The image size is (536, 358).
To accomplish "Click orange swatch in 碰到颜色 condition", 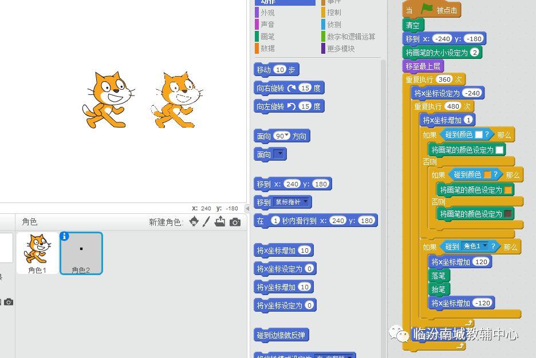I will [x=487, y=174].
